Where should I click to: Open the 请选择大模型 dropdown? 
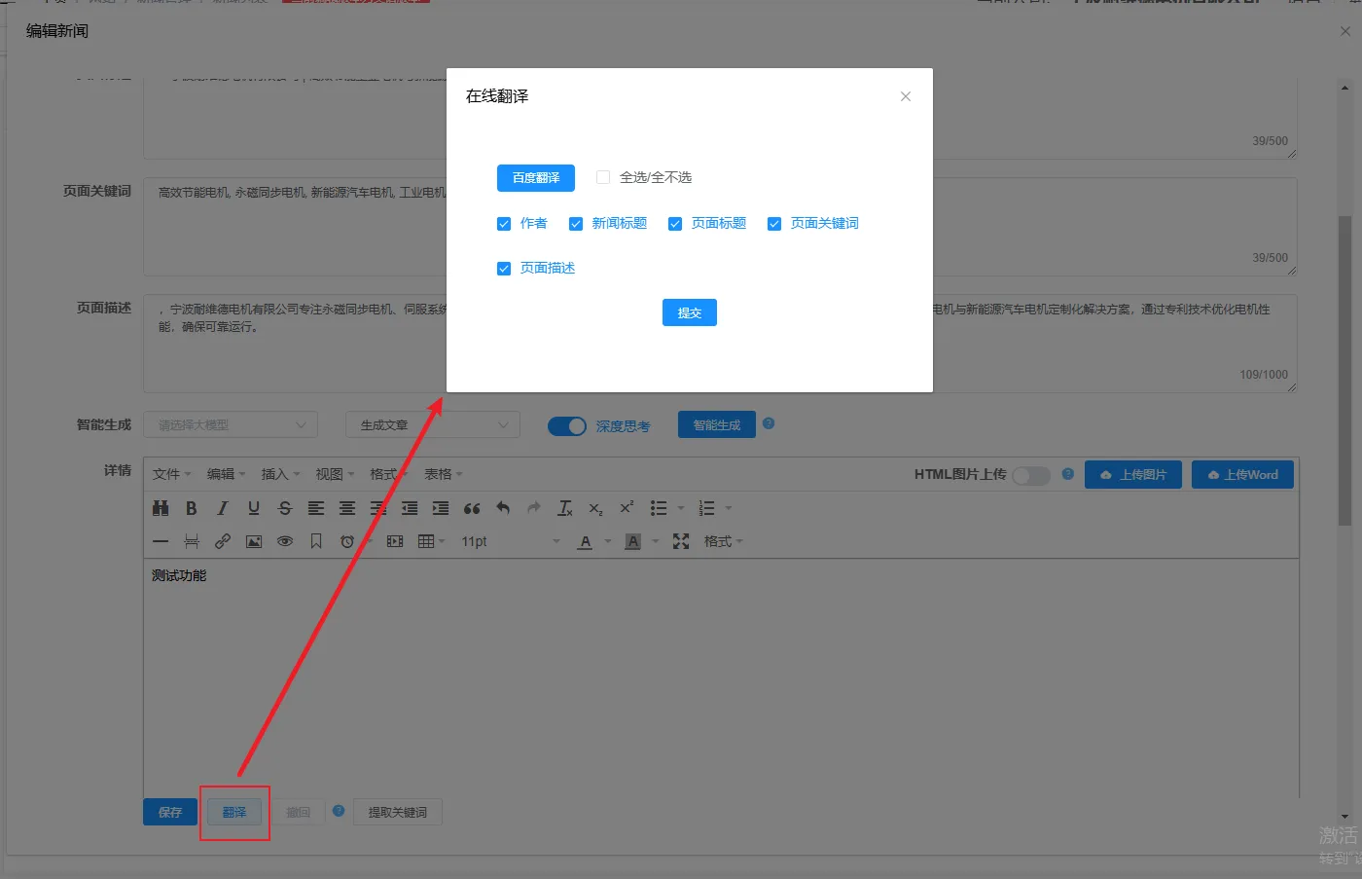point(231,425)
